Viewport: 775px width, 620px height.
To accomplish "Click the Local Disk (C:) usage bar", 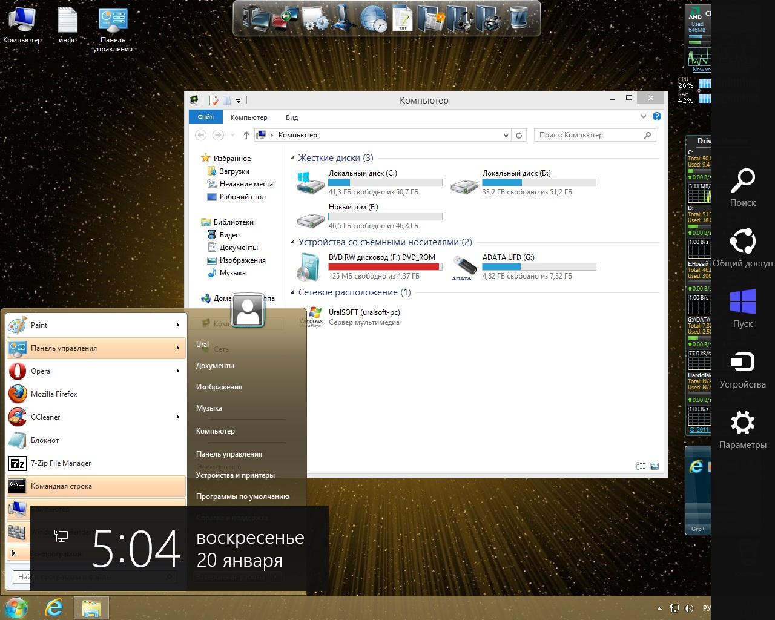I will click(385, 183).
